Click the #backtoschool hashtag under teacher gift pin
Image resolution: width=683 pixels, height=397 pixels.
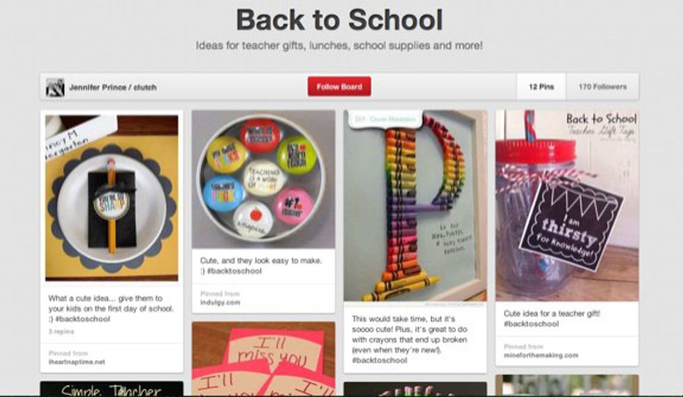point(531,324)
